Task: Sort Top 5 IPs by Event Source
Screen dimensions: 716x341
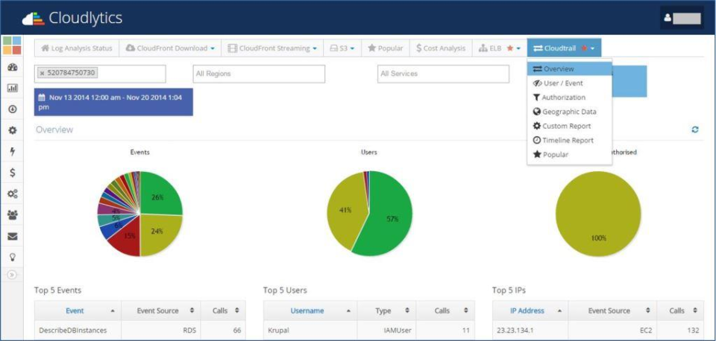Action: pyautogui.click(x=613, y=310)
